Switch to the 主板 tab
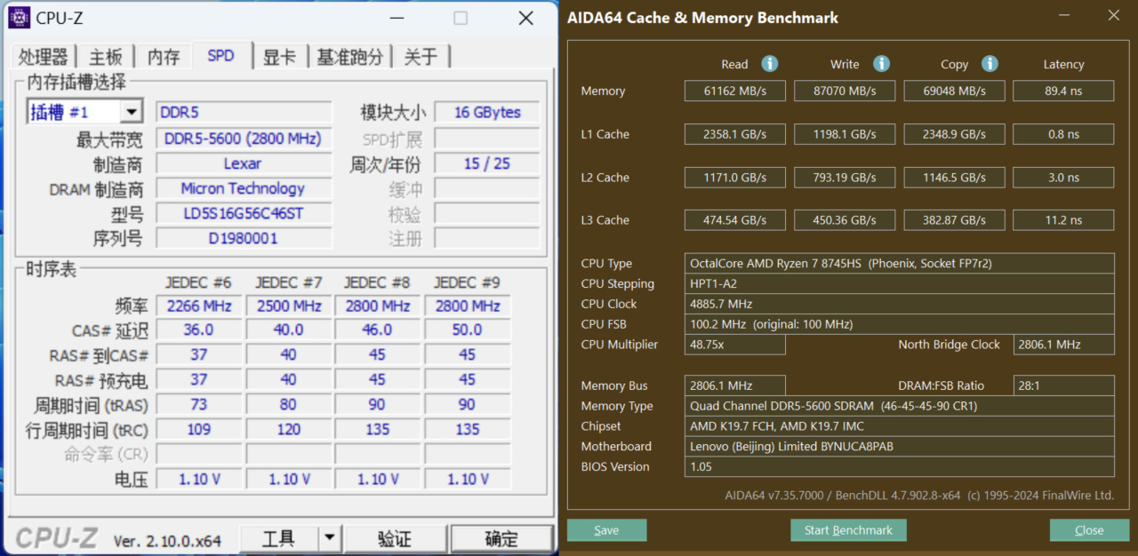Screen dimensions: 1138x556 click(x=106, y=57)
